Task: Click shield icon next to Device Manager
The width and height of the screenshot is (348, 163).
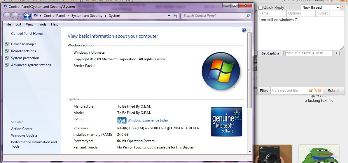Action: [7, 44]
